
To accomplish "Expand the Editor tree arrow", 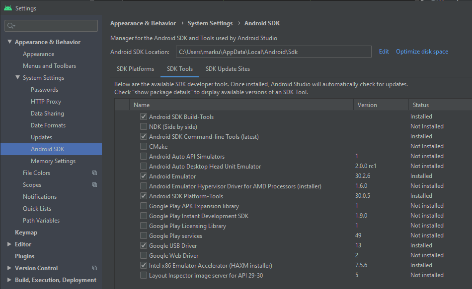I will 9,244.
